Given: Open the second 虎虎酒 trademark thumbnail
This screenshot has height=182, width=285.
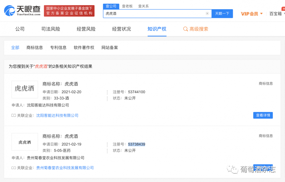Looking at the screenshot, I should 25,142.
